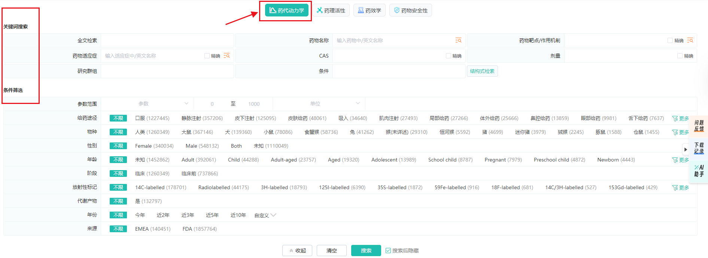The width and height of the screenshot is (708, 258).
Task: Click the 搜索 button
Action: click(366, 251)
